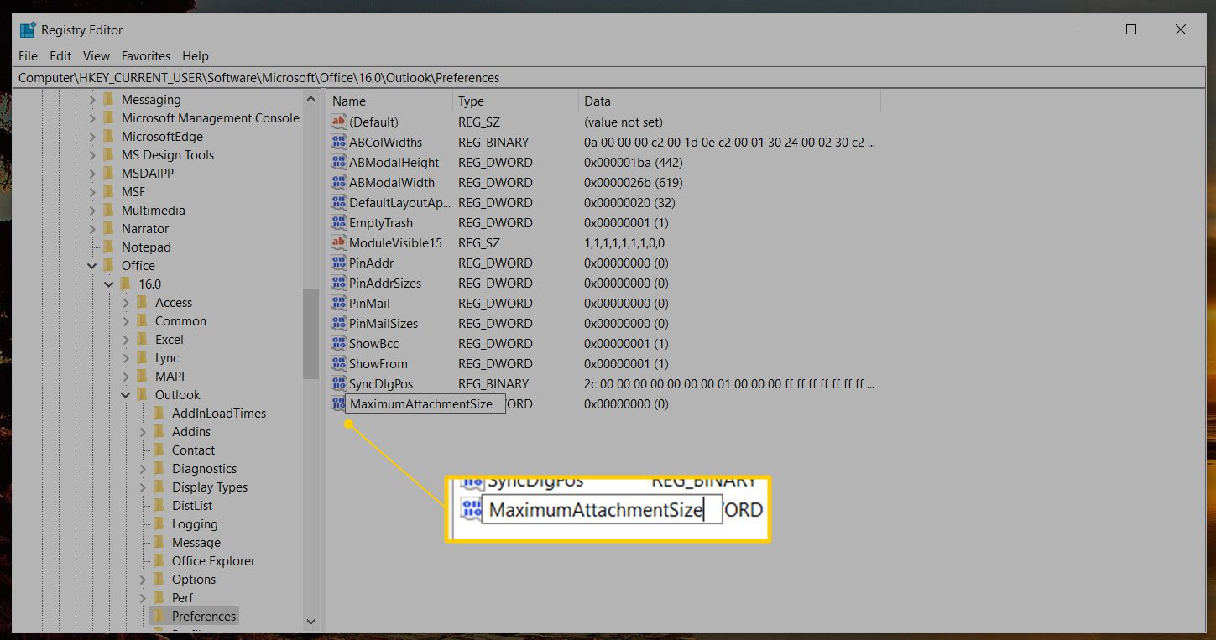Select the Options key
The width and height of the screenshot is (1216, 640).
tap(194, 579)
